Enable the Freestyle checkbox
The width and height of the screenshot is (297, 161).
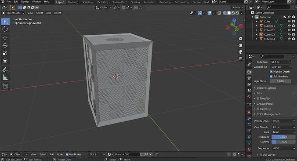pyautogui.click(x=258, y=109)
